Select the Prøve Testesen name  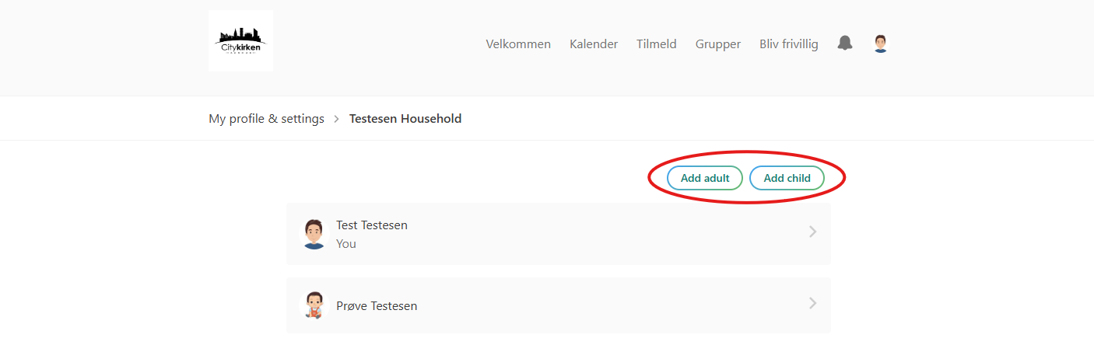tap(377, 306)
